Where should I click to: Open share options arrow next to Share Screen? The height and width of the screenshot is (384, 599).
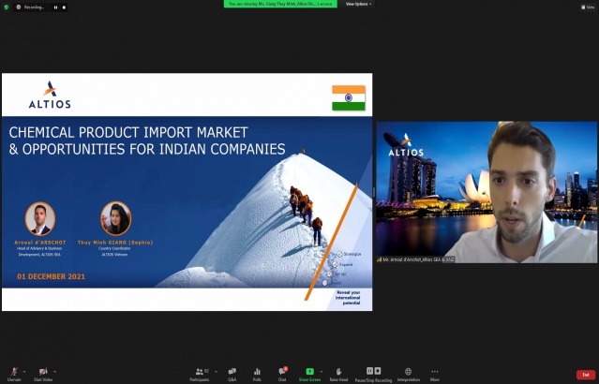coord(321,372)
